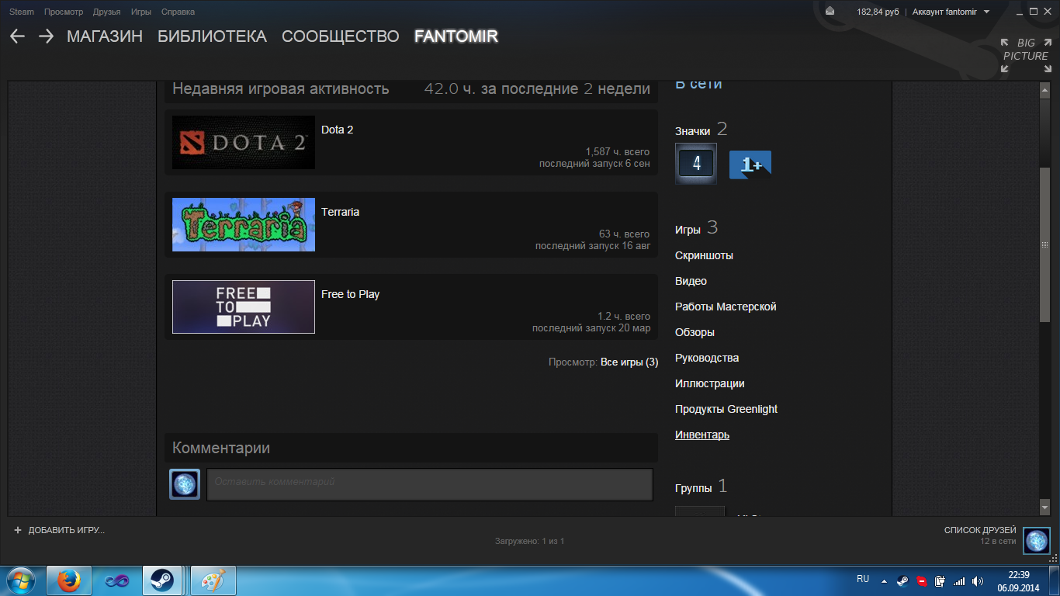Click the plus icon to add game
The width and height of the screenshot is (1060, 596).
coord(18,530)
